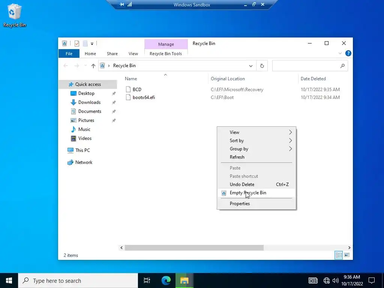The height and width of the screenshot is (288, 384).
Task: Switch to the Home ribbon tab
Action: 90,54
